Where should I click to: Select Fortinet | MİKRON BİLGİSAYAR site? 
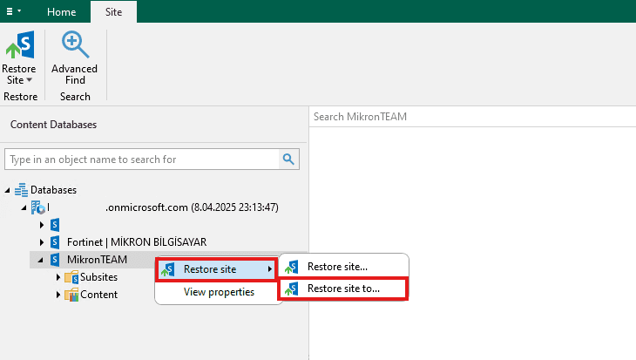(137, 242)
